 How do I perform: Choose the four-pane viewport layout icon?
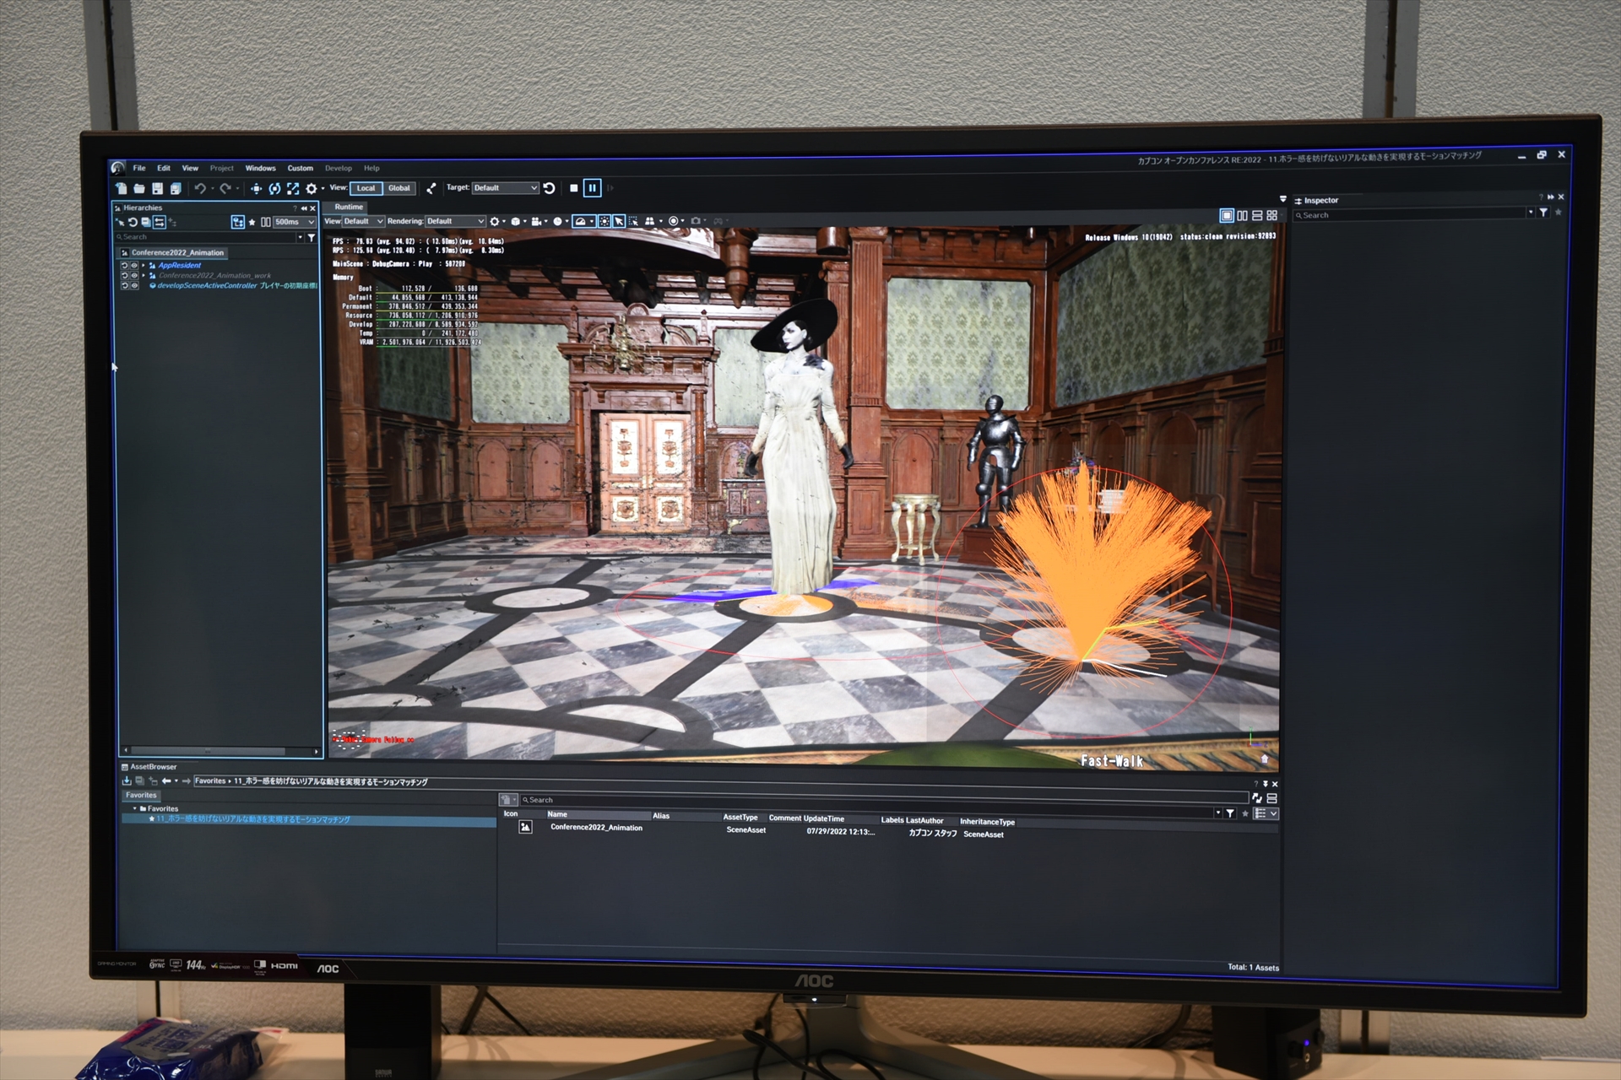(1272, 216)
